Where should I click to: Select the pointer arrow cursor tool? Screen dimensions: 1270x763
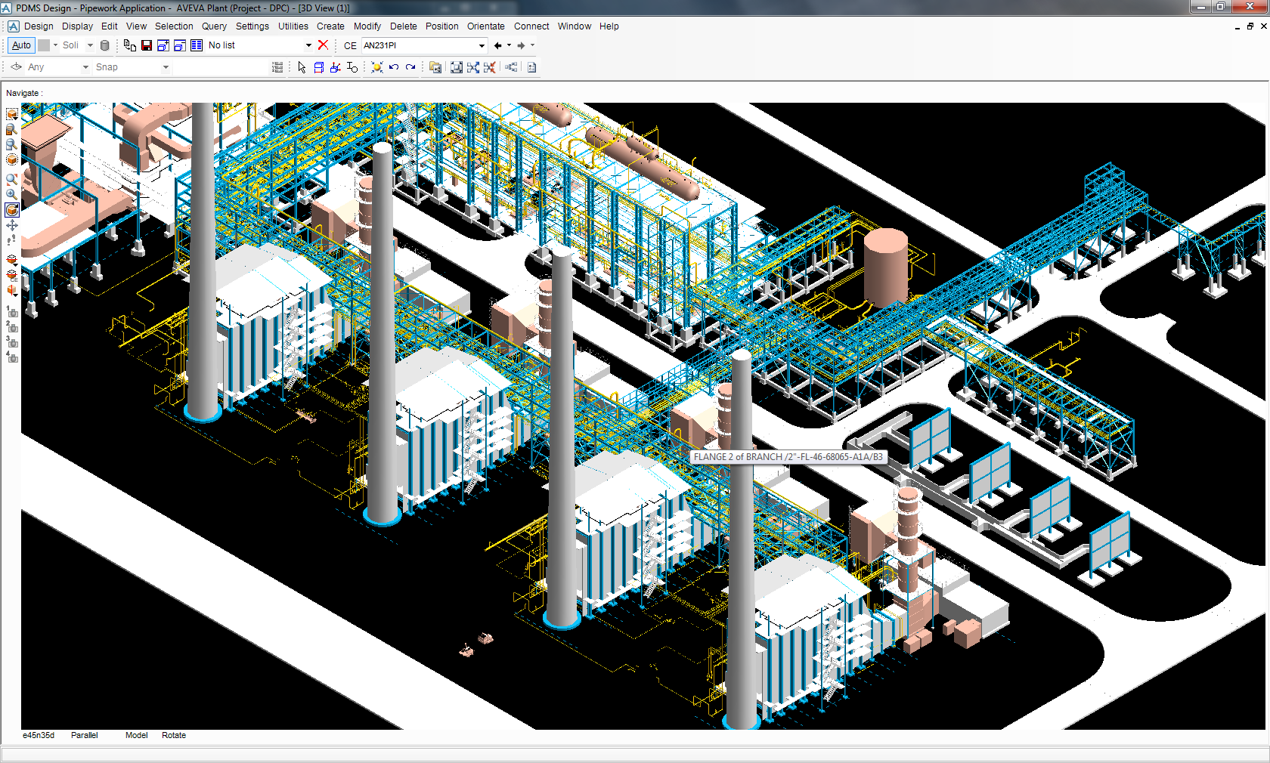tap(302, 67)
